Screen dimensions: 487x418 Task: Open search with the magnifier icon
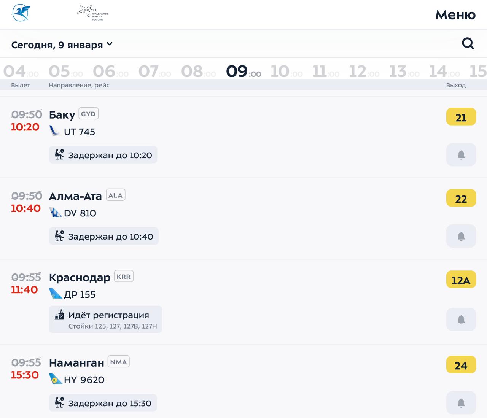(468, 43)
